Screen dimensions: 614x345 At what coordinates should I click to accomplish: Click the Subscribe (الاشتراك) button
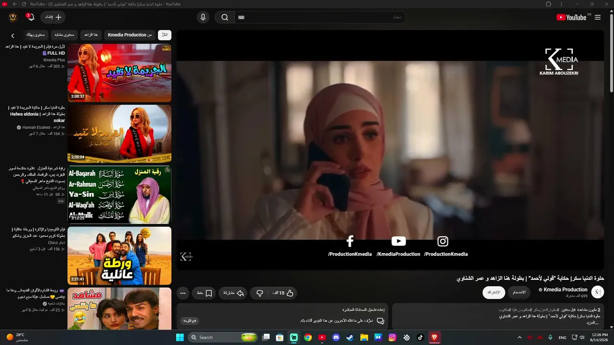click(494, 292)
